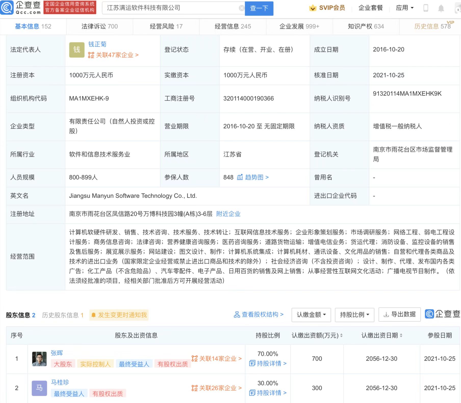Viewport: 461px width, 403px height.
Task: Click 导出数据 button
Action: 400,315
